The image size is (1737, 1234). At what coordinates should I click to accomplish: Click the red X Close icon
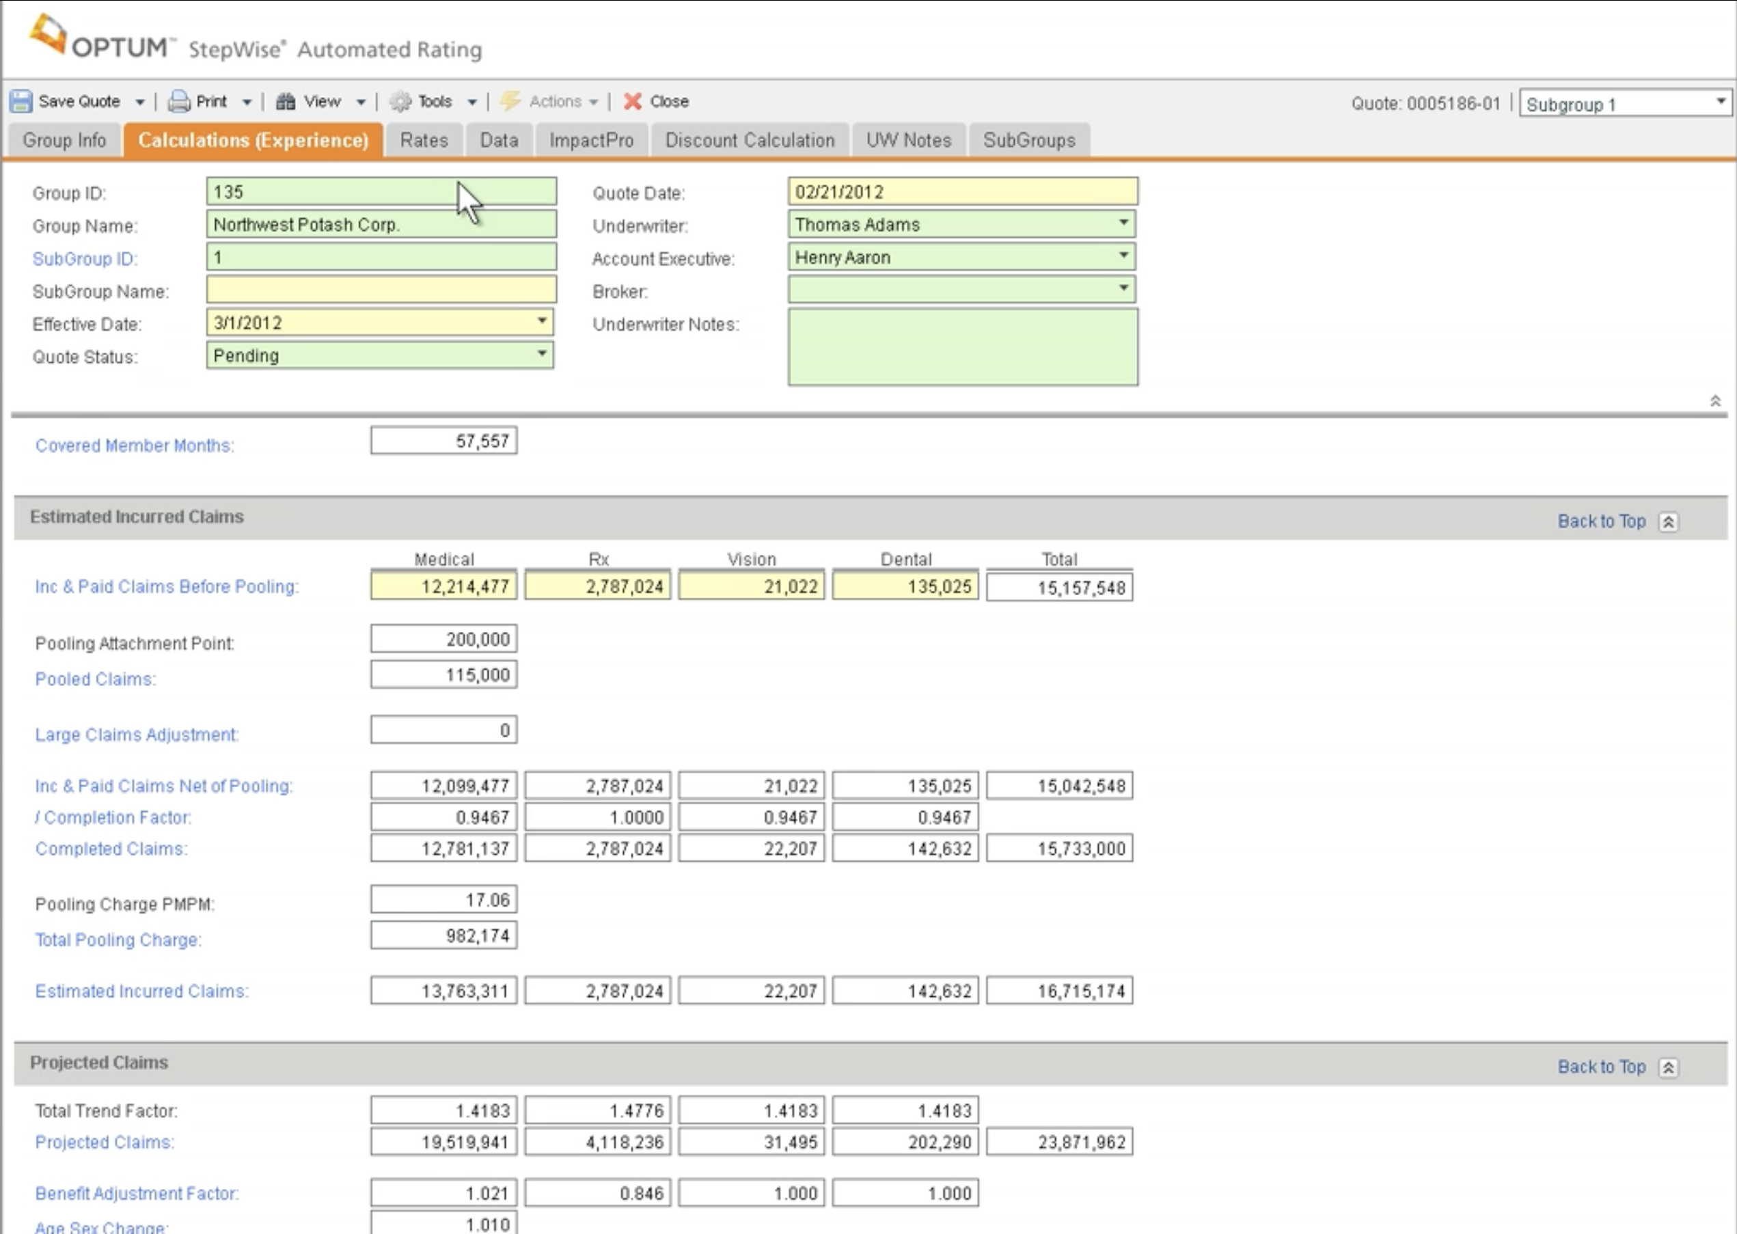point(632,101)
